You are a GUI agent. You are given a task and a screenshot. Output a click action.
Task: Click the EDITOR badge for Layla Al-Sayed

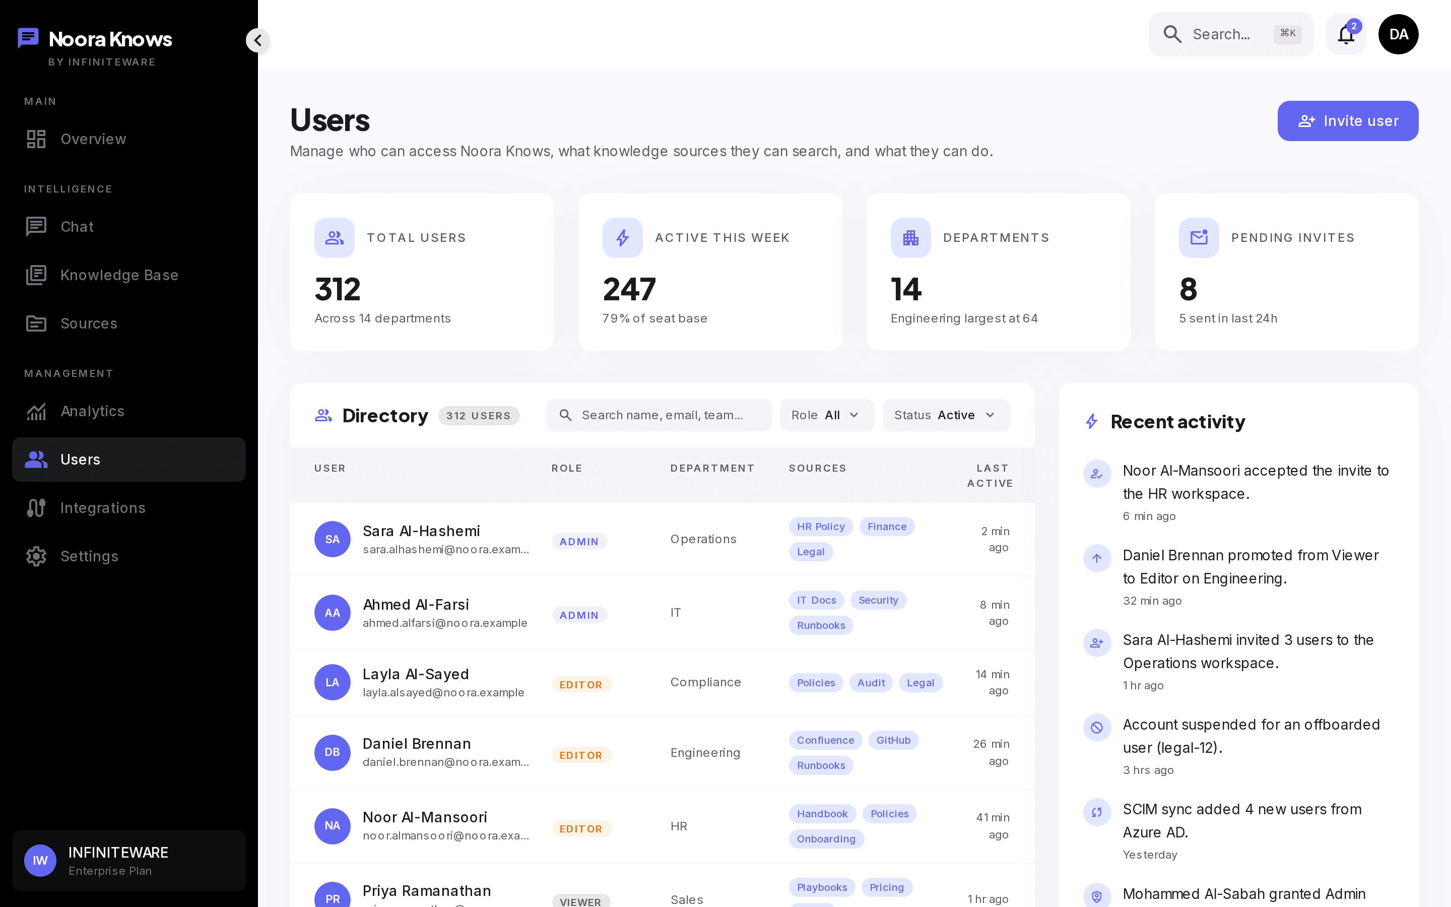[x=581, y=684]
